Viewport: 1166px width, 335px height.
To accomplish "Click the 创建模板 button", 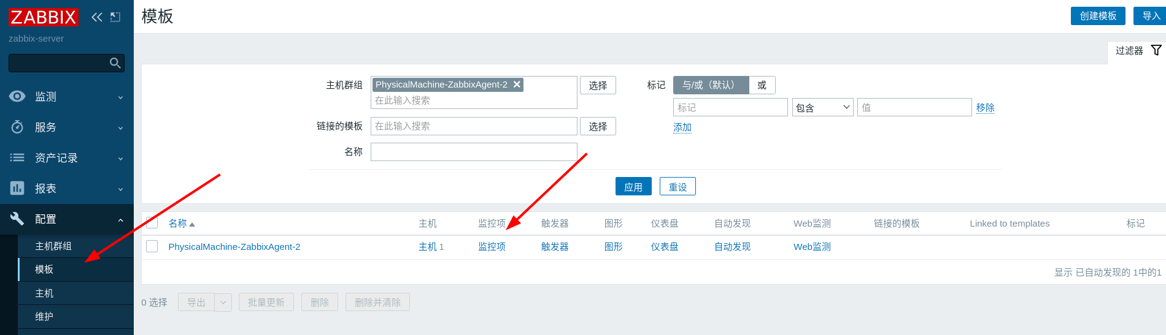I will point(1098,16).
